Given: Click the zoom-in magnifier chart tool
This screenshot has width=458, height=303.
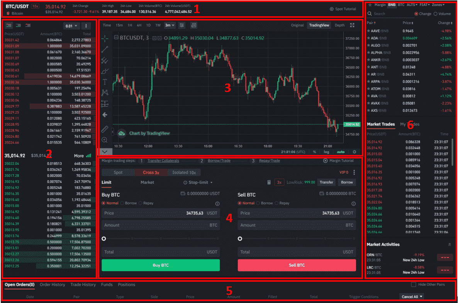Looking at the screenshot, I should [105, 140].
